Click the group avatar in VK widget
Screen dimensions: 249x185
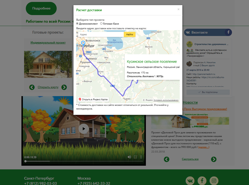(190, 44)
